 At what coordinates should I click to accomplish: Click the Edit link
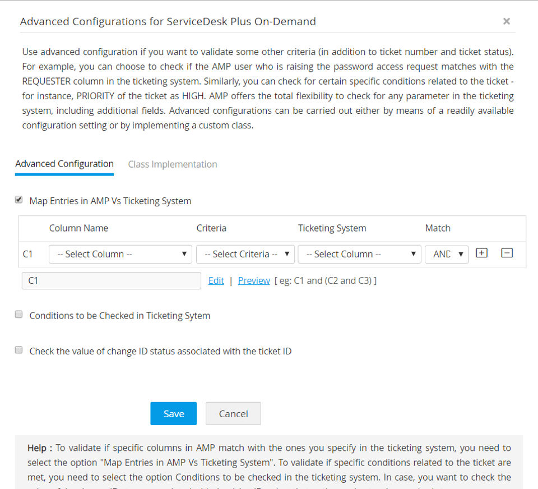click(x=216, y=280)
